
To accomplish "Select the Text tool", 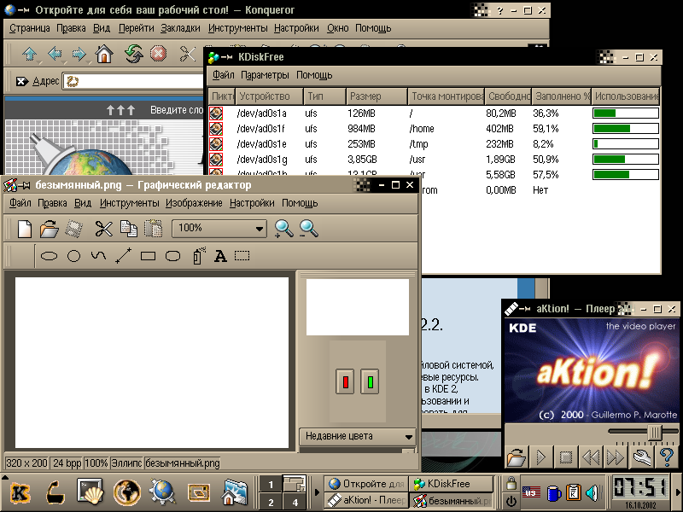I will (220, 257).
